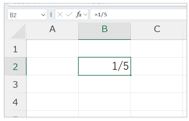This screenshot has width=189, height=121.
Task: Confirm the formula with the checkmark icon
Action: 69,15
